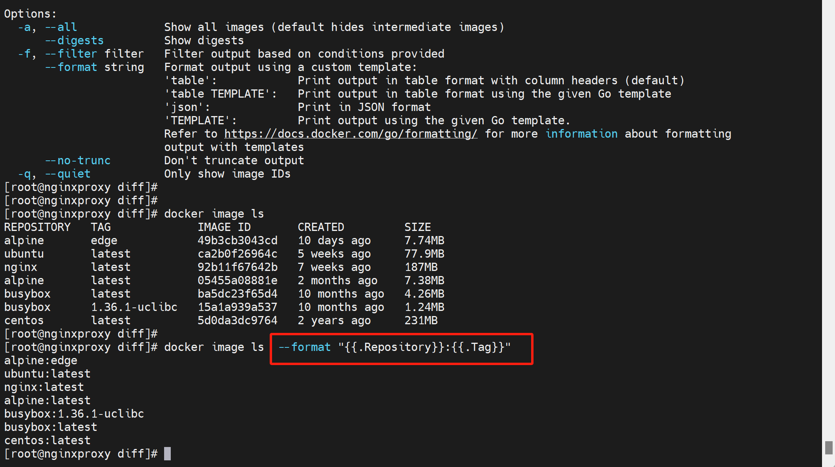Click the nginx:latest output line
The image size is (835, 467).
pyautogui.click(x=44, y=387)
